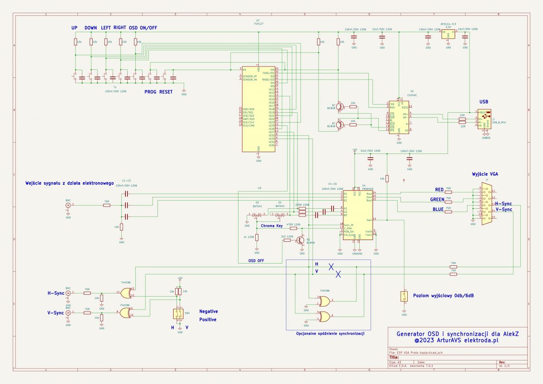Click the RESET label
This screenshot has height=384, width=543.
166,92
